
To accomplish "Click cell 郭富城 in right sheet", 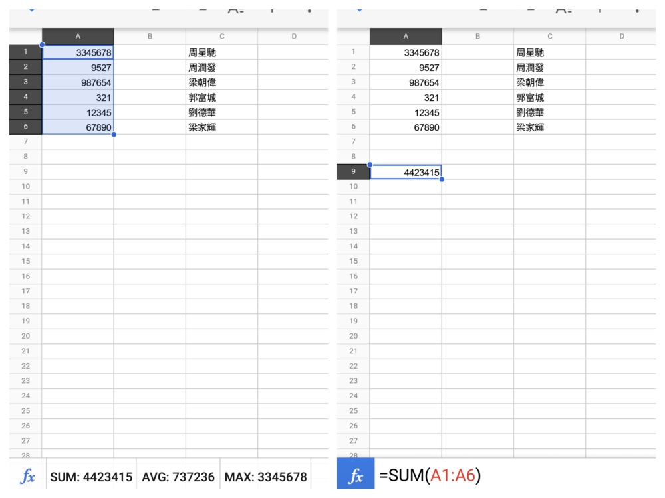I will coord(550,98).
